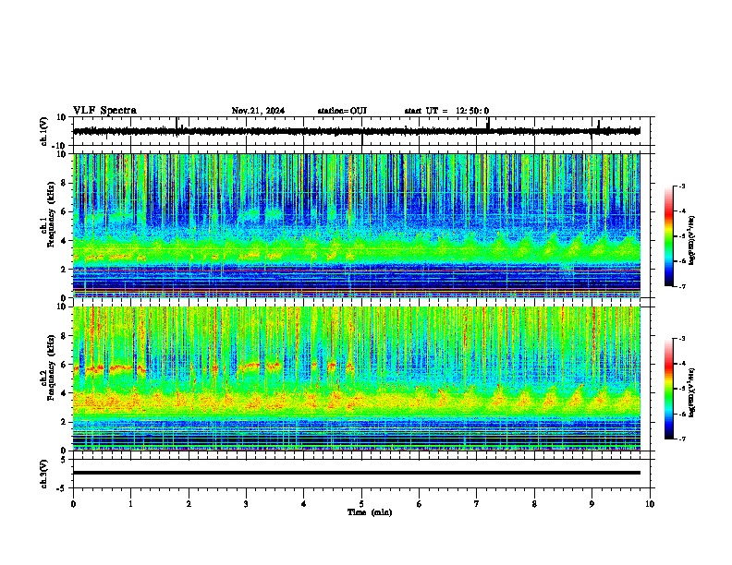Viewport: 732px width, 565px height.
Task: Click the ch.1 voltage waveform trace
Action: click(x=357, y=131)
